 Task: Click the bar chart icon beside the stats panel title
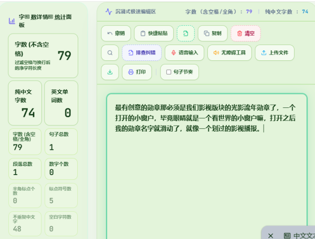click(12, 21)
